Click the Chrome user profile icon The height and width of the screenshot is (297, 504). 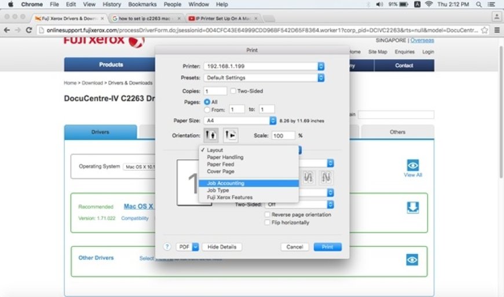click(496, 17)
